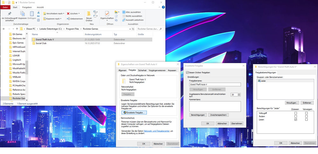Create a Neuer Ordner
318x154 pixels.
pos(89,16)
